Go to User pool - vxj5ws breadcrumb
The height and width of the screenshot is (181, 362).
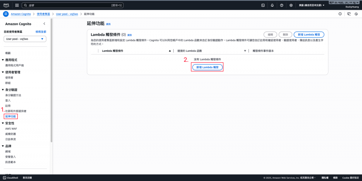67,14
